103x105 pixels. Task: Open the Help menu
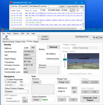pos(33,33)
